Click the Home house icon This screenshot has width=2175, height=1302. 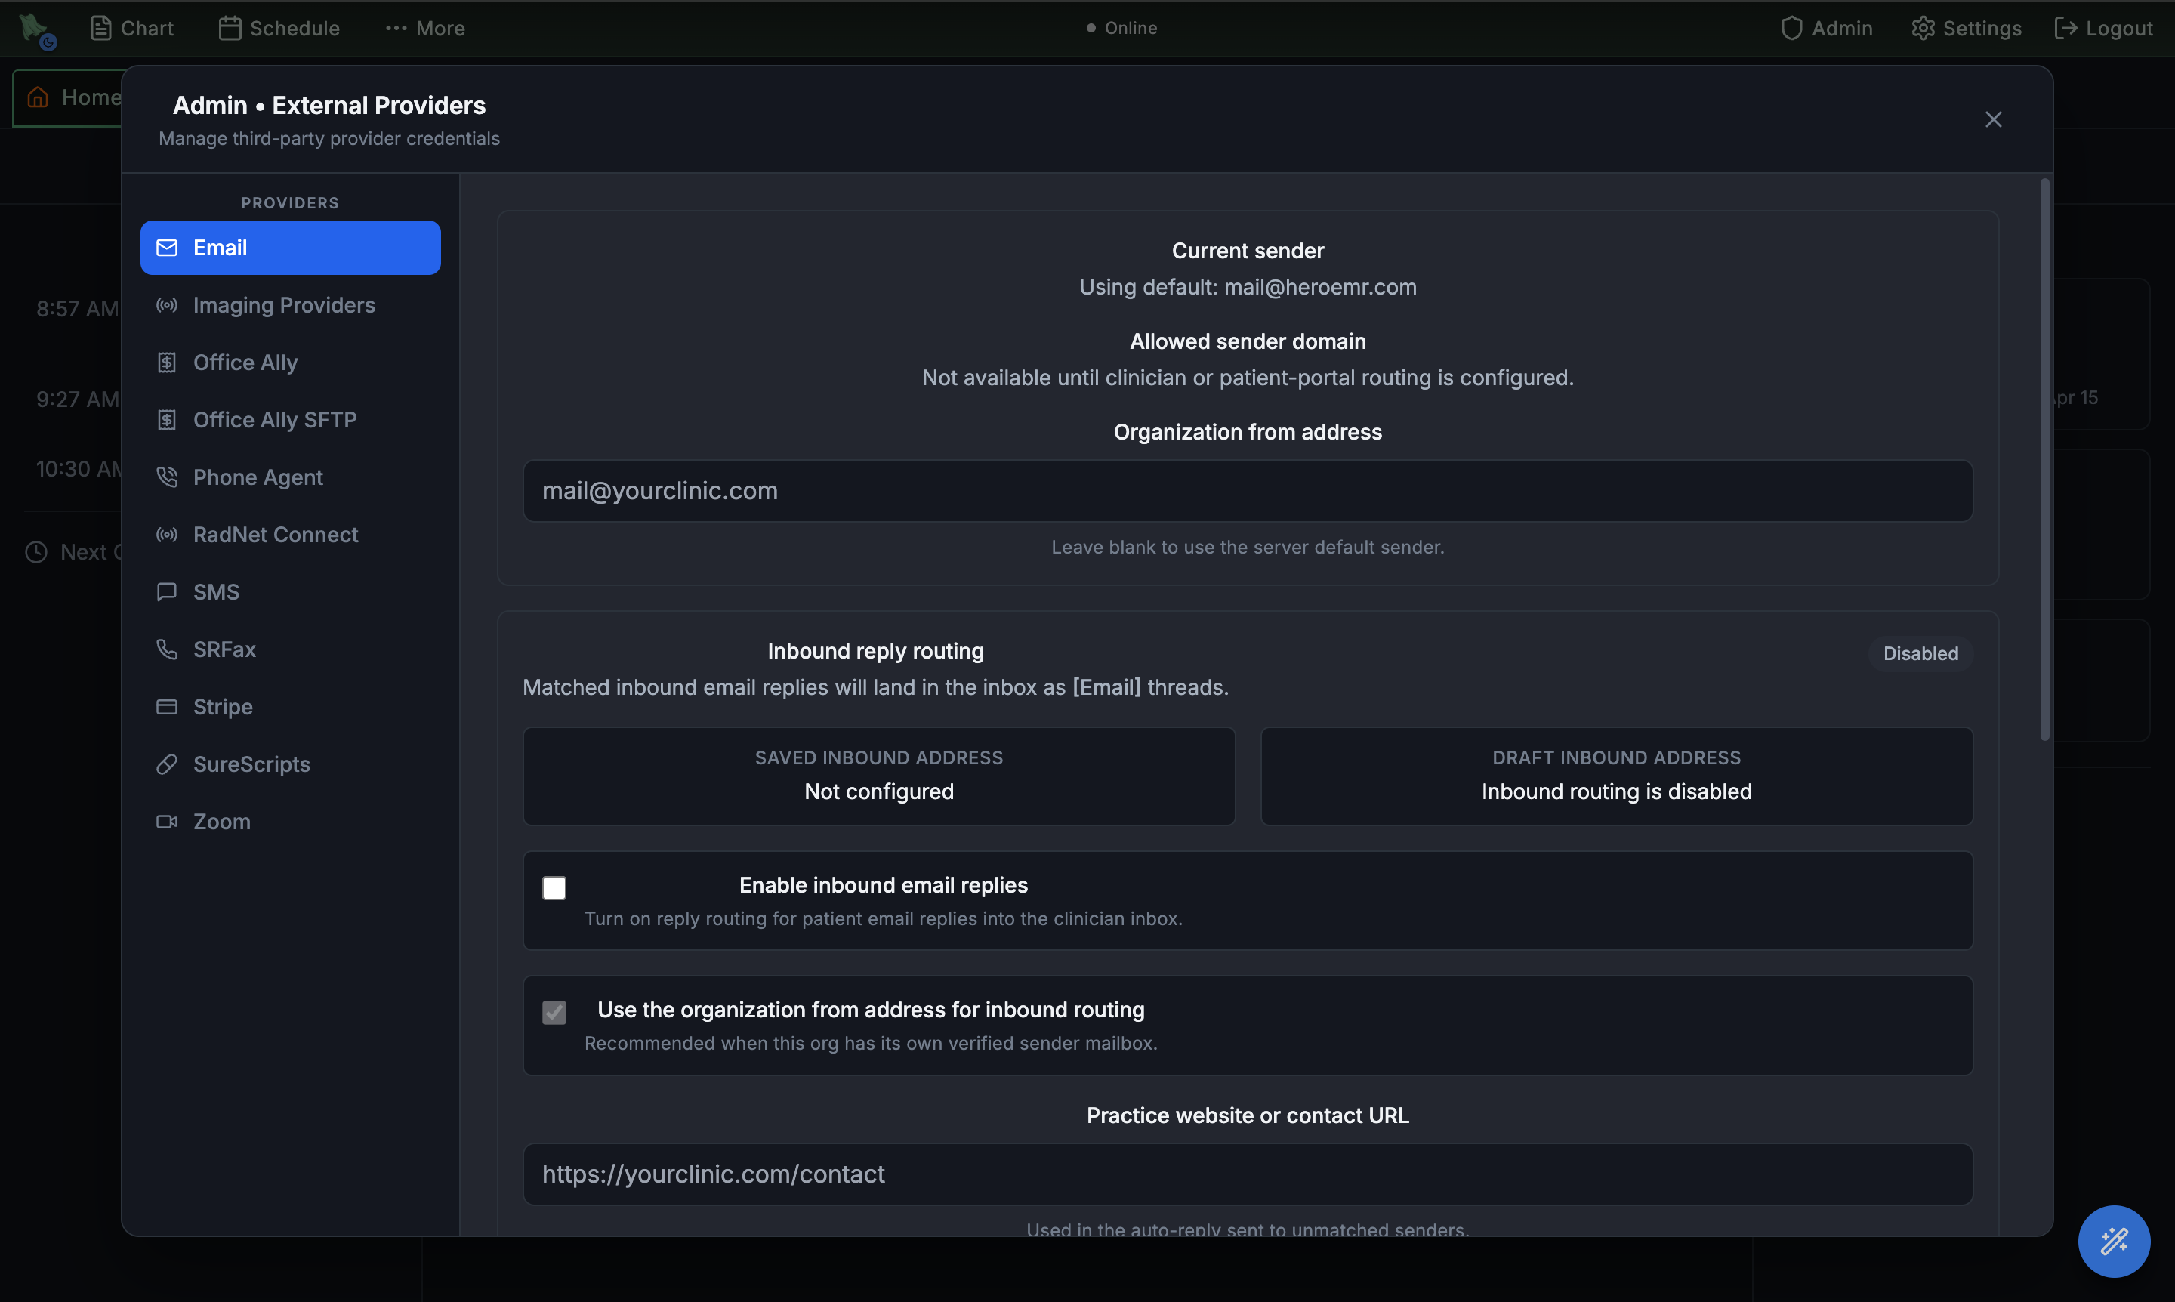click(38, 97)
